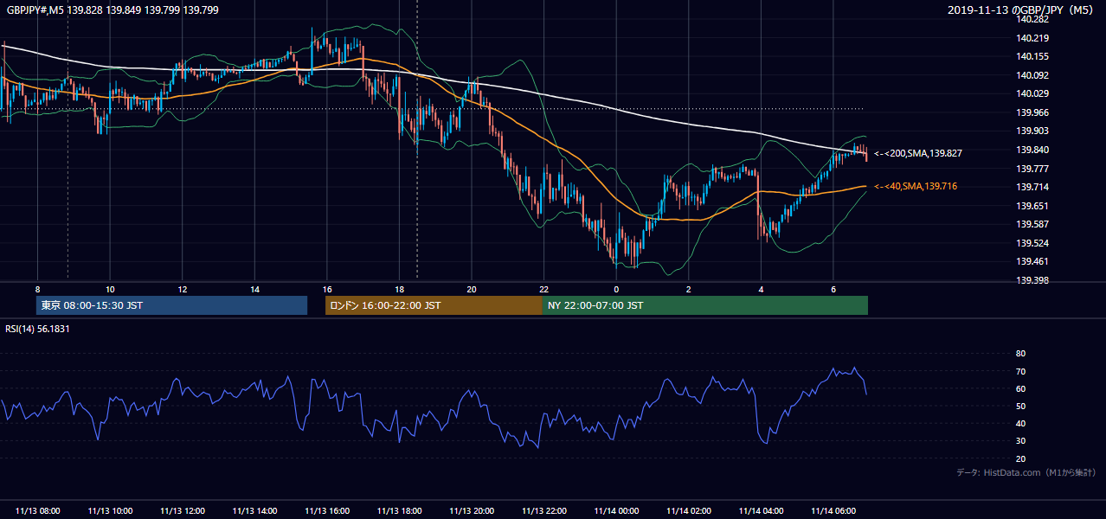Viewport: 1106px width, 519px height.
Task: Click the RSI 80 level label
Action: [x=1020, y=354]
